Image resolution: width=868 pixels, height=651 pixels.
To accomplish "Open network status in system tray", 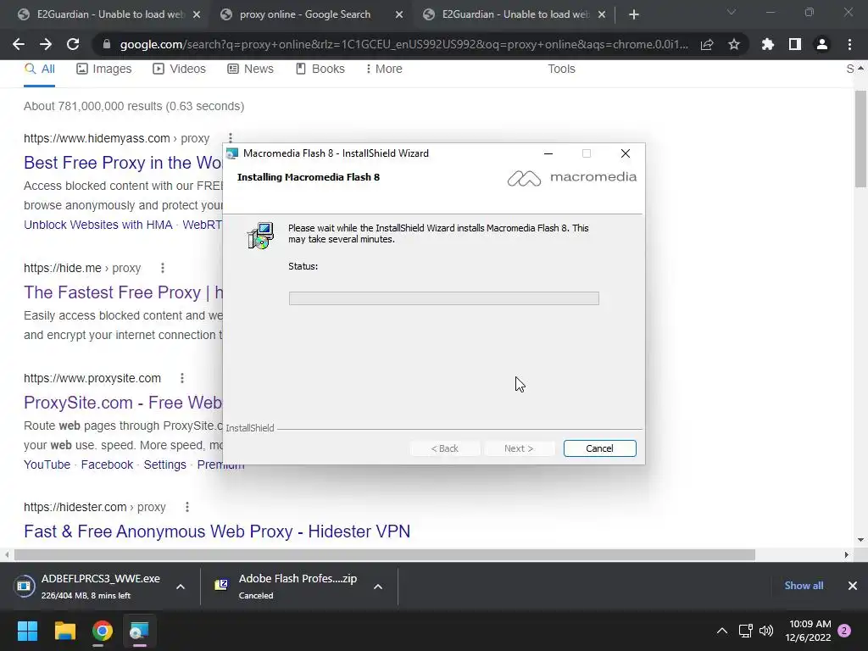I will pos(745,631).
